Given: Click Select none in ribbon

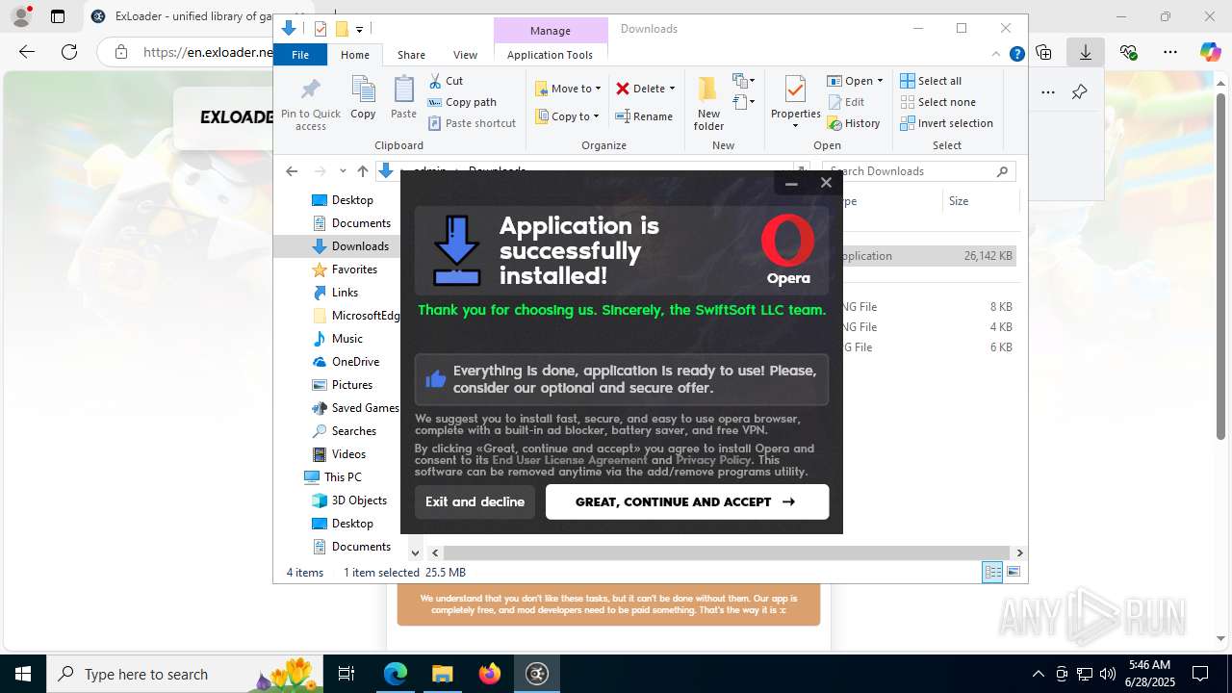Looking at the screenshot, I should pyautogui.click(x=937, y=102).
